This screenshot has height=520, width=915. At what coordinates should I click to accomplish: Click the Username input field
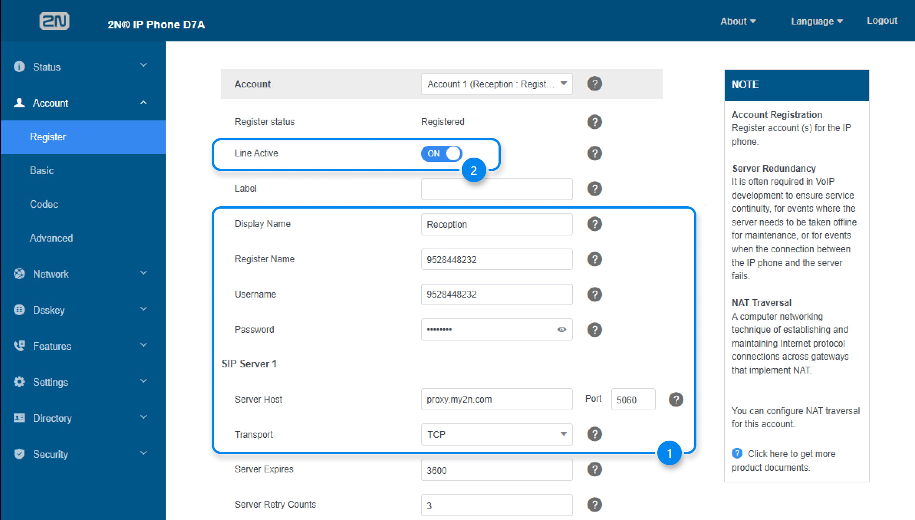tap(497, 295)
